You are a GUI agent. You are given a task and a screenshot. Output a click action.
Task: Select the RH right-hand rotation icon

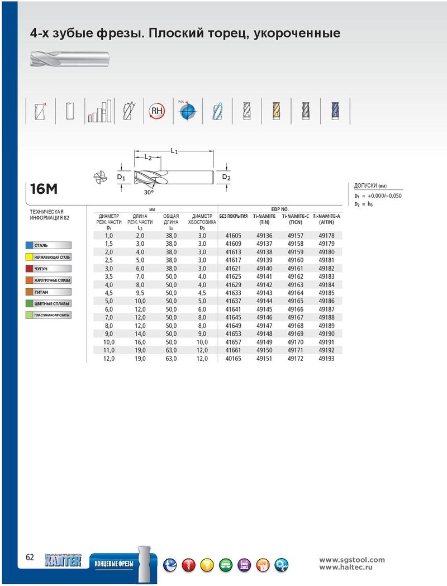click(157, 111)
